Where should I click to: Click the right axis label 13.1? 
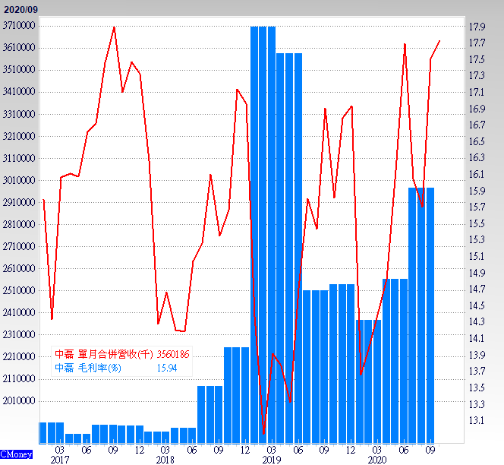477,420
